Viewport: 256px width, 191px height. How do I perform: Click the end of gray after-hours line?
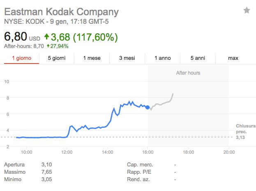click(173, 94)
